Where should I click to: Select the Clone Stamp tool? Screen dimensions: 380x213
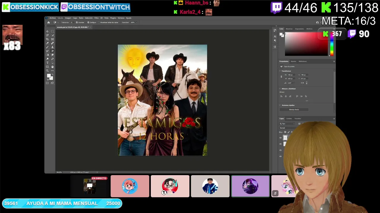click(x=53, y=47)
